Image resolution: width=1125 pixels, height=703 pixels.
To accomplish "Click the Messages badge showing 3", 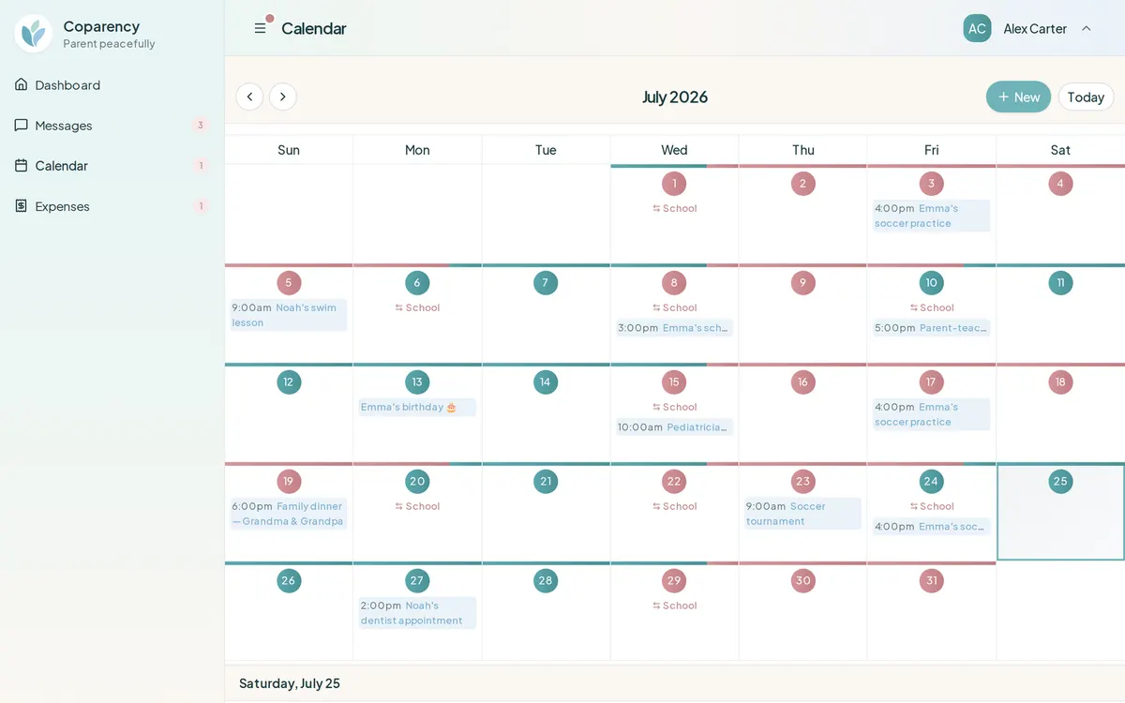I will (200, 125).
